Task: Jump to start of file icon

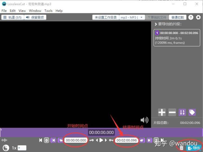Action: click(41, 140)
